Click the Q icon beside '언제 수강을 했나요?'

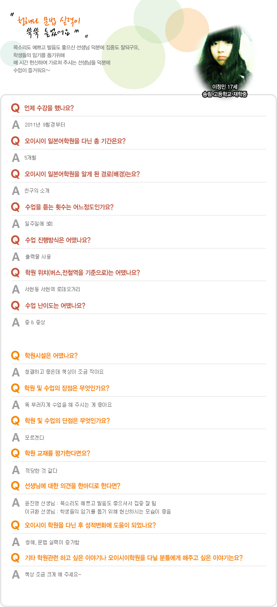pyautogui.click(x=15, y=108)
